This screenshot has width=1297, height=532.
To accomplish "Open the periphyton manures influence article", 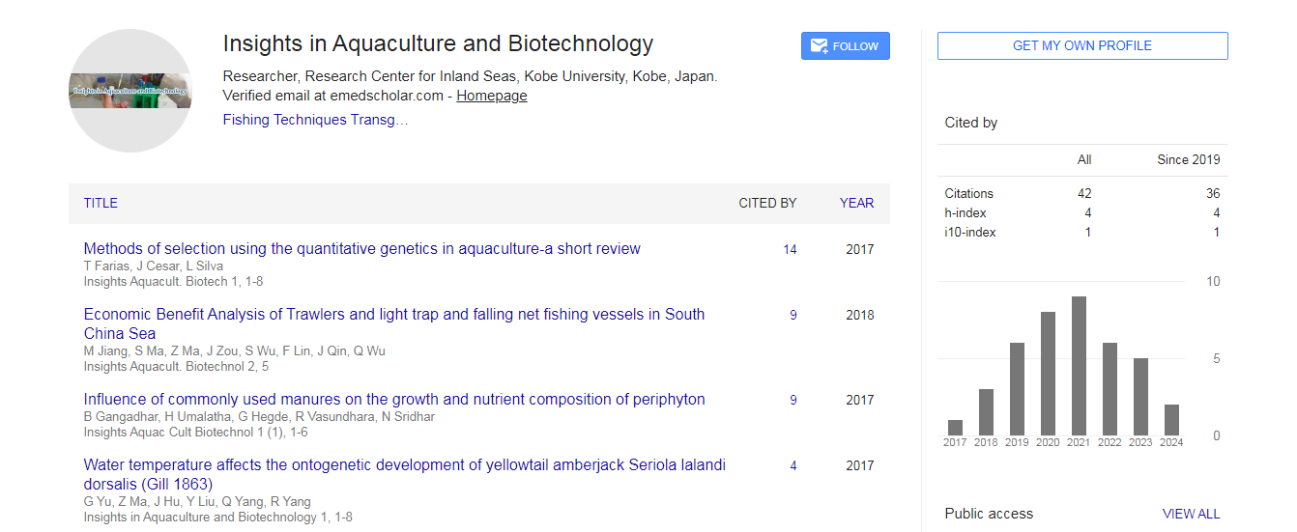I will pyautogui.click(x=393, y=400).
